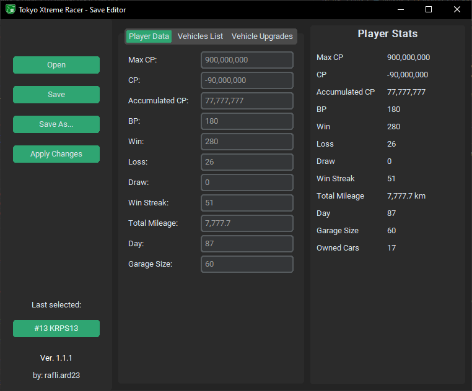Edit the Accumulated CP input field
Image resolution: width=472 pixels, height=391 pixels.
coord(247,101)
